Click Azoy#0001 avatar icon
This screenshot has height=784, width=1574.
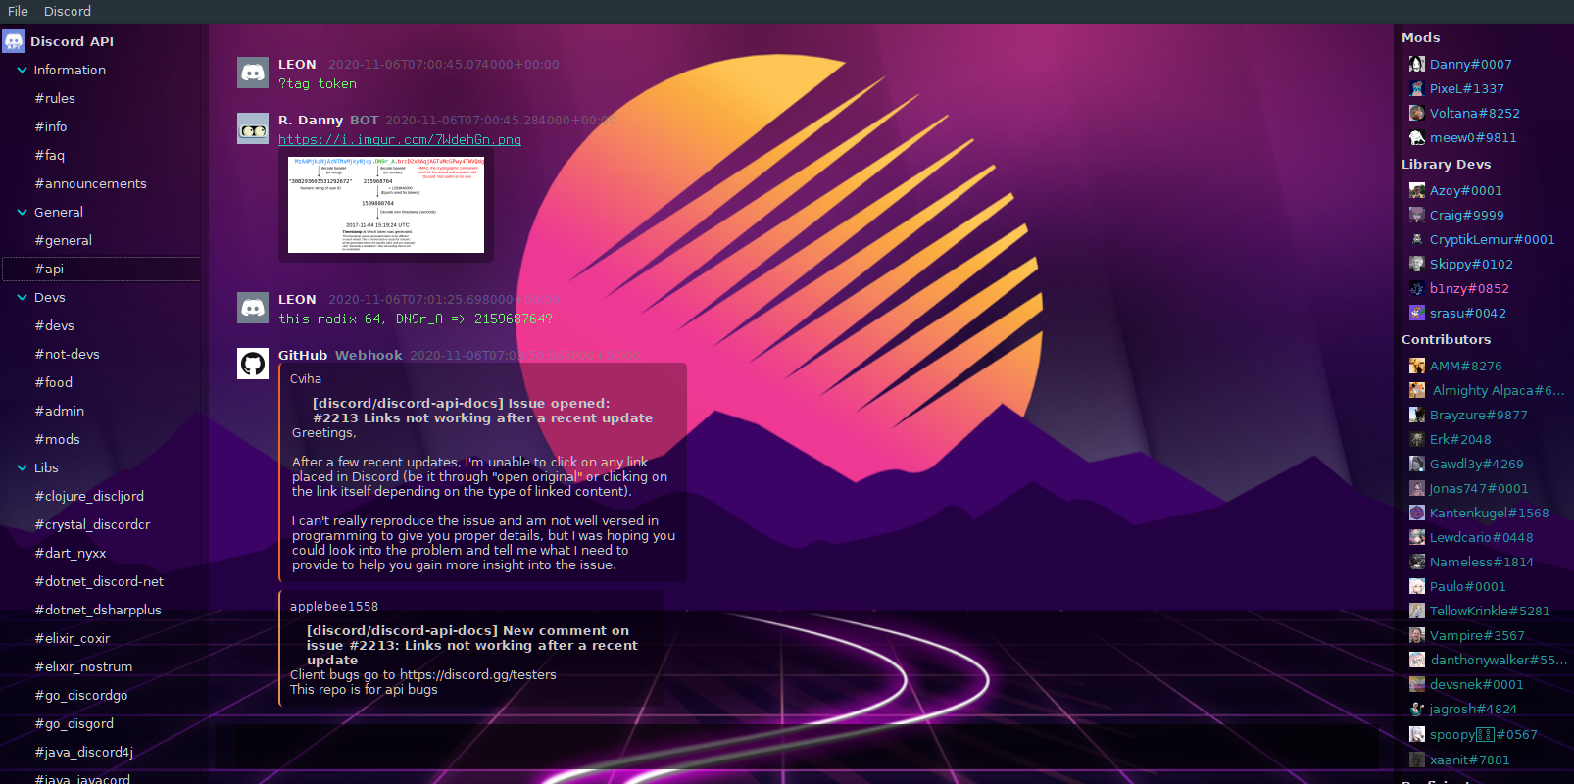tap(1417, 190)
